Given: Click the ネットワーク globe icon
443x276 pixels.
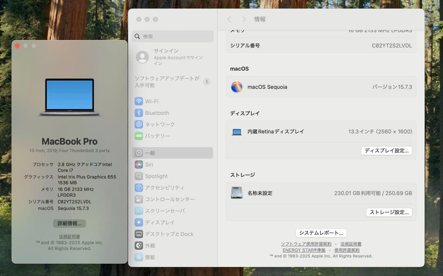Looking at the screenshot, I should click(139, 124).
